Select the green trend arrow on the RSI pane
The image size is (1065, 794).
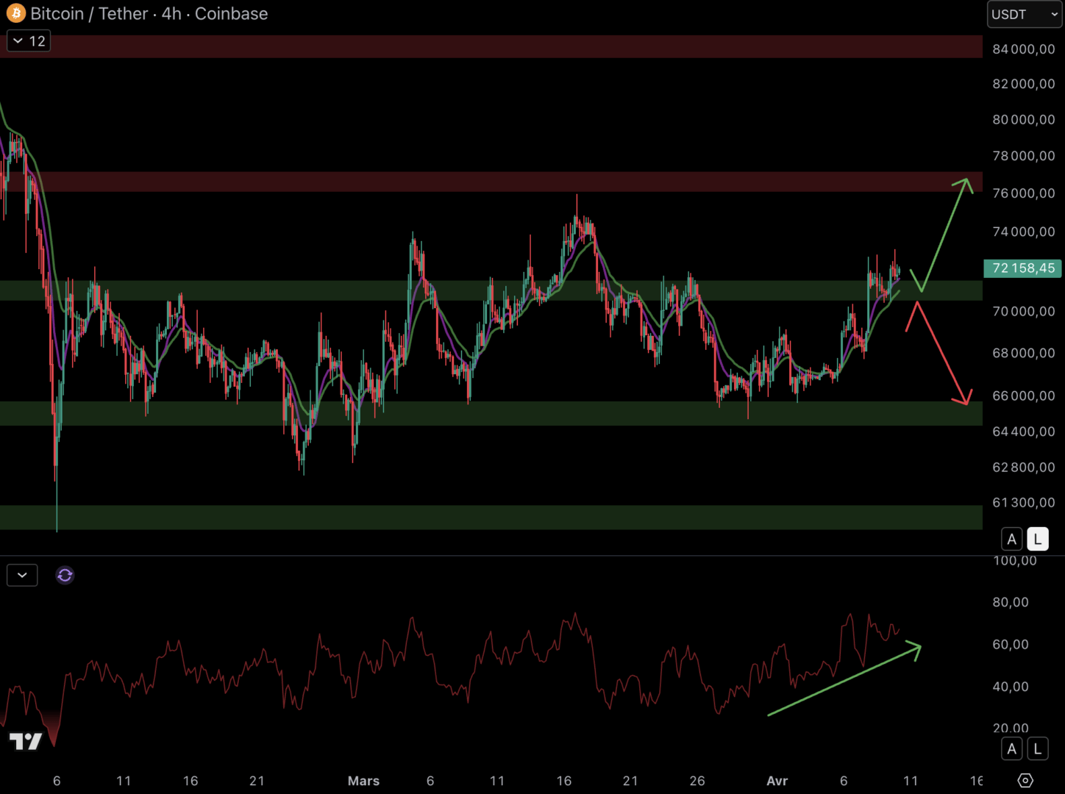point(846,680)
